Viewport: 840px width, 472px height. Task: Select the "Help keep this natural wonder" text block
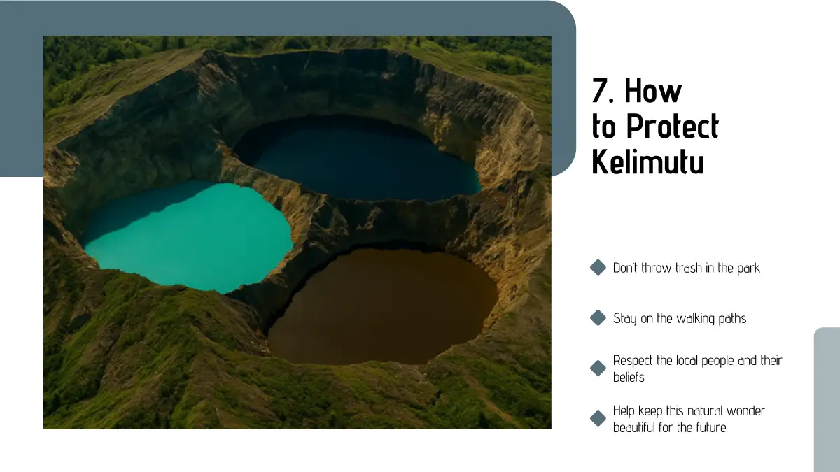pos(689,419)
